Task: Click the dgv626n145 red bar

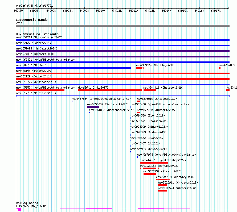Action: pos(110,90)
